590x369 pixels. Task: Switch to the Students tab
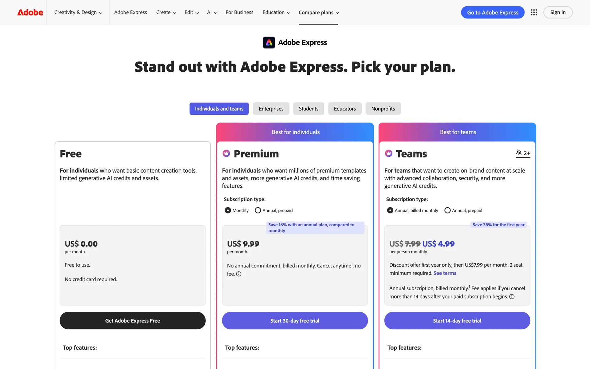point(309,109)
